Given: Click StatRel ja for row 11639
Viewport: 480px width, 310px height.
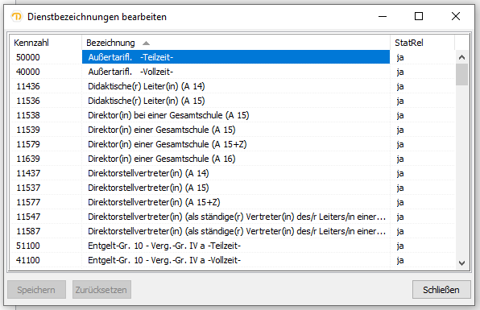Looking at the screenshot, I should [400, 159].
